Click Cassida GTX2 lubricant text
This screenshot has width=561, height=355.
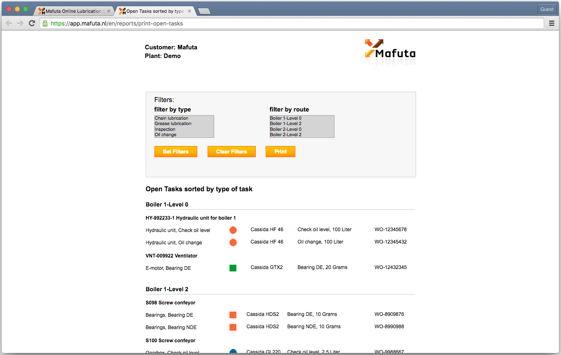coord(267,267)
